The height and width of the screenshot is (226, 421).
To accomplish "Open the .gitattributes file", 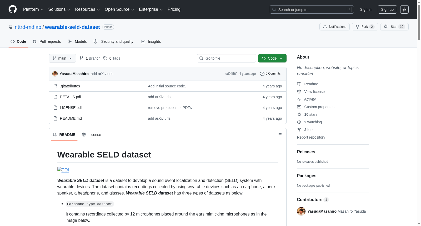I will pos(70,86).
